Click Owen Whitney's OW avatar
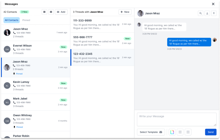The height and width of the screenshot is (140, 220). point(7,121)
